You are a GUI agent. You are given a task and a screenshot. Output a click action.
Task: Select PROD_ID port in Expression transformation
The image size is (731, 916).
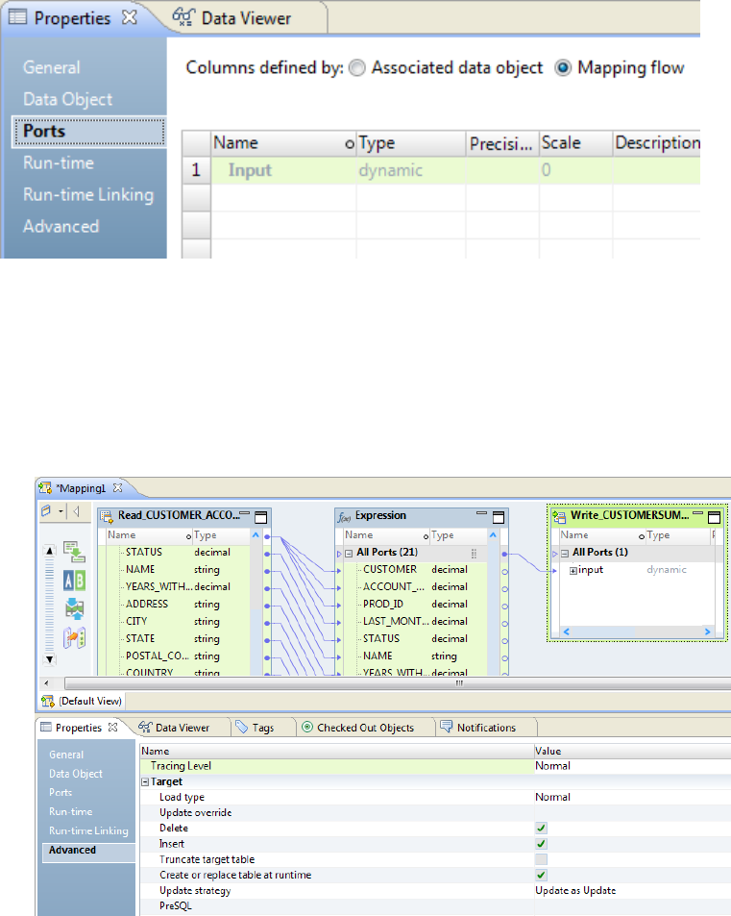pyautogui.click(x=383, y=604)
